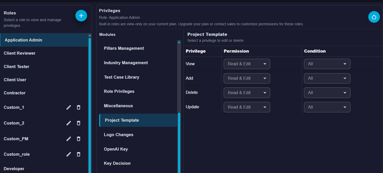Click the up arrow of modules scrollbar
Screen dimensions: 383x173
coord(179,42)
